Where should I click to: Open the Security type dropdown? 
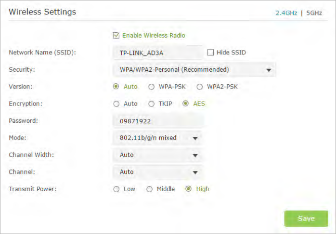[194, 70]
